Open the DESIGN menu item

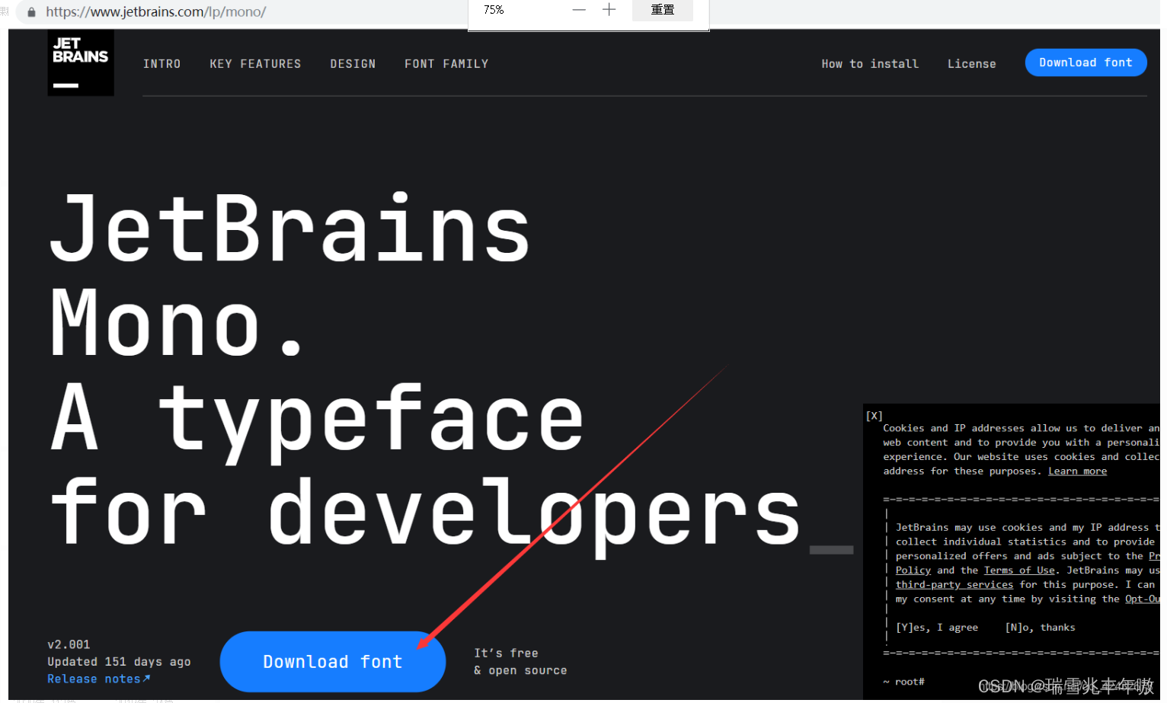[x=353, y=64]
